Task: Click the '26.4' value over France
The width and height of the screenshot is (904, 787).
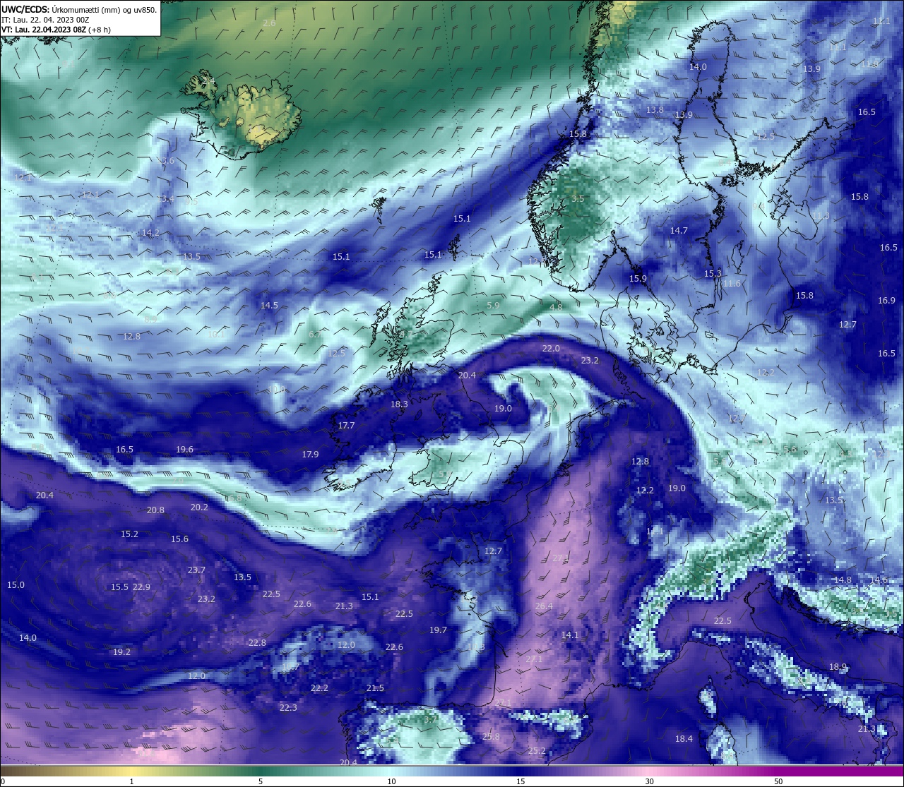Action: 544,606
